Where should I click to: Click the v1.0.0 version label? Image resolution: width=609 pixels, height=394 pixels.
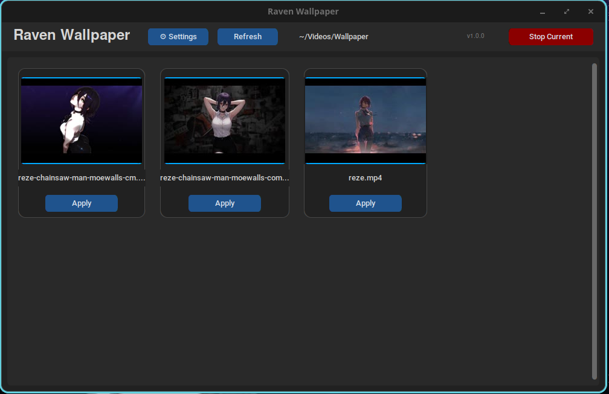pos(475,36)
